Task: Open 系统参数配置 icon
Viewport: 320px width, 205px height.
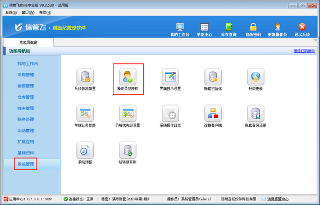Action: 85,77
